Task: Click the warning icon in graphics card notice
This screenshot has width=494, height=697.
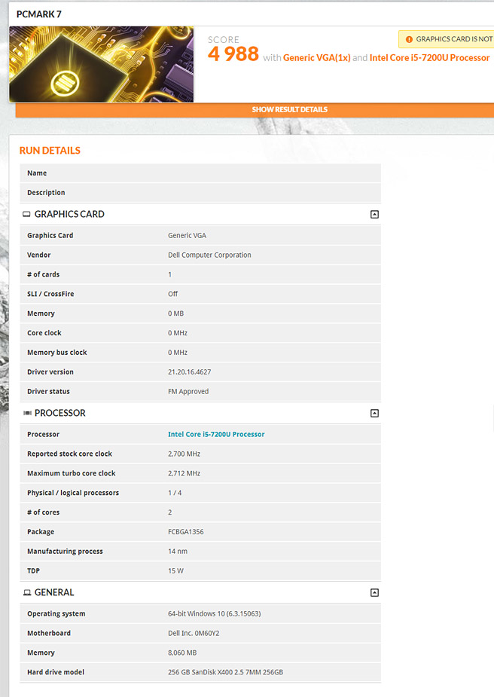Action: point(409,39)
